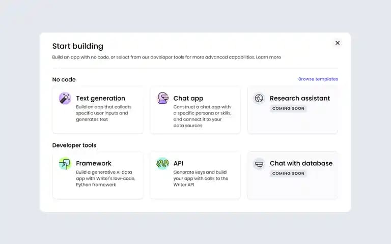This screenshot has width=391, height=244.
Task: Click the Research assistant globe icon
Action: [259, 98]
